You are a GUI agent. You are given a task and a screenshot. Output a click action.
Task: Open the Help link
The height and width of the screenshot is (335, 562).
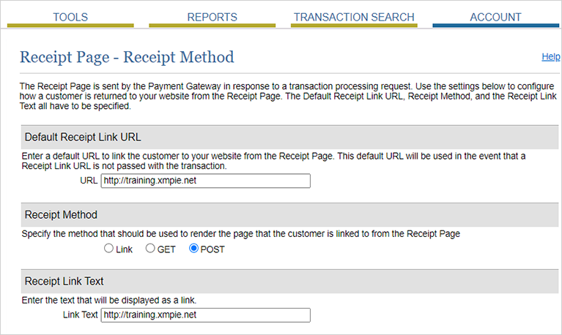[x=550, y=57]
